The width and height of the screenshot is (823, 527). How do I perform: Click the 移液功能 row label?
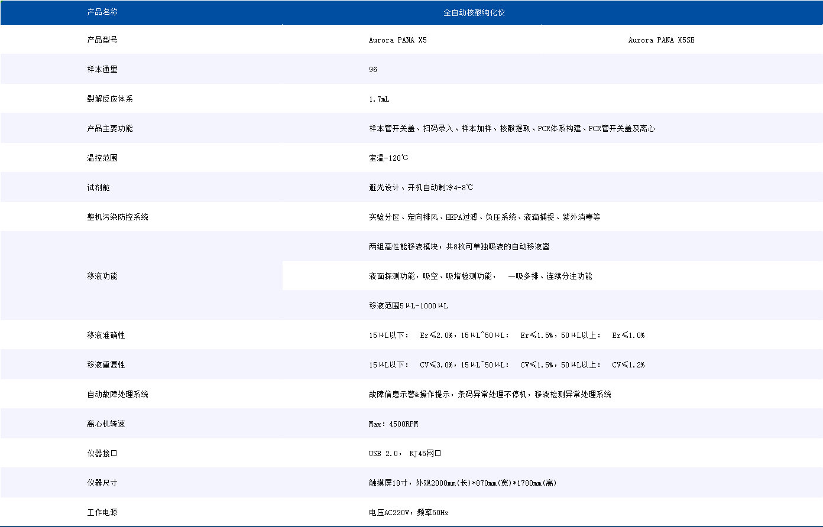click(x=102, y=276)
